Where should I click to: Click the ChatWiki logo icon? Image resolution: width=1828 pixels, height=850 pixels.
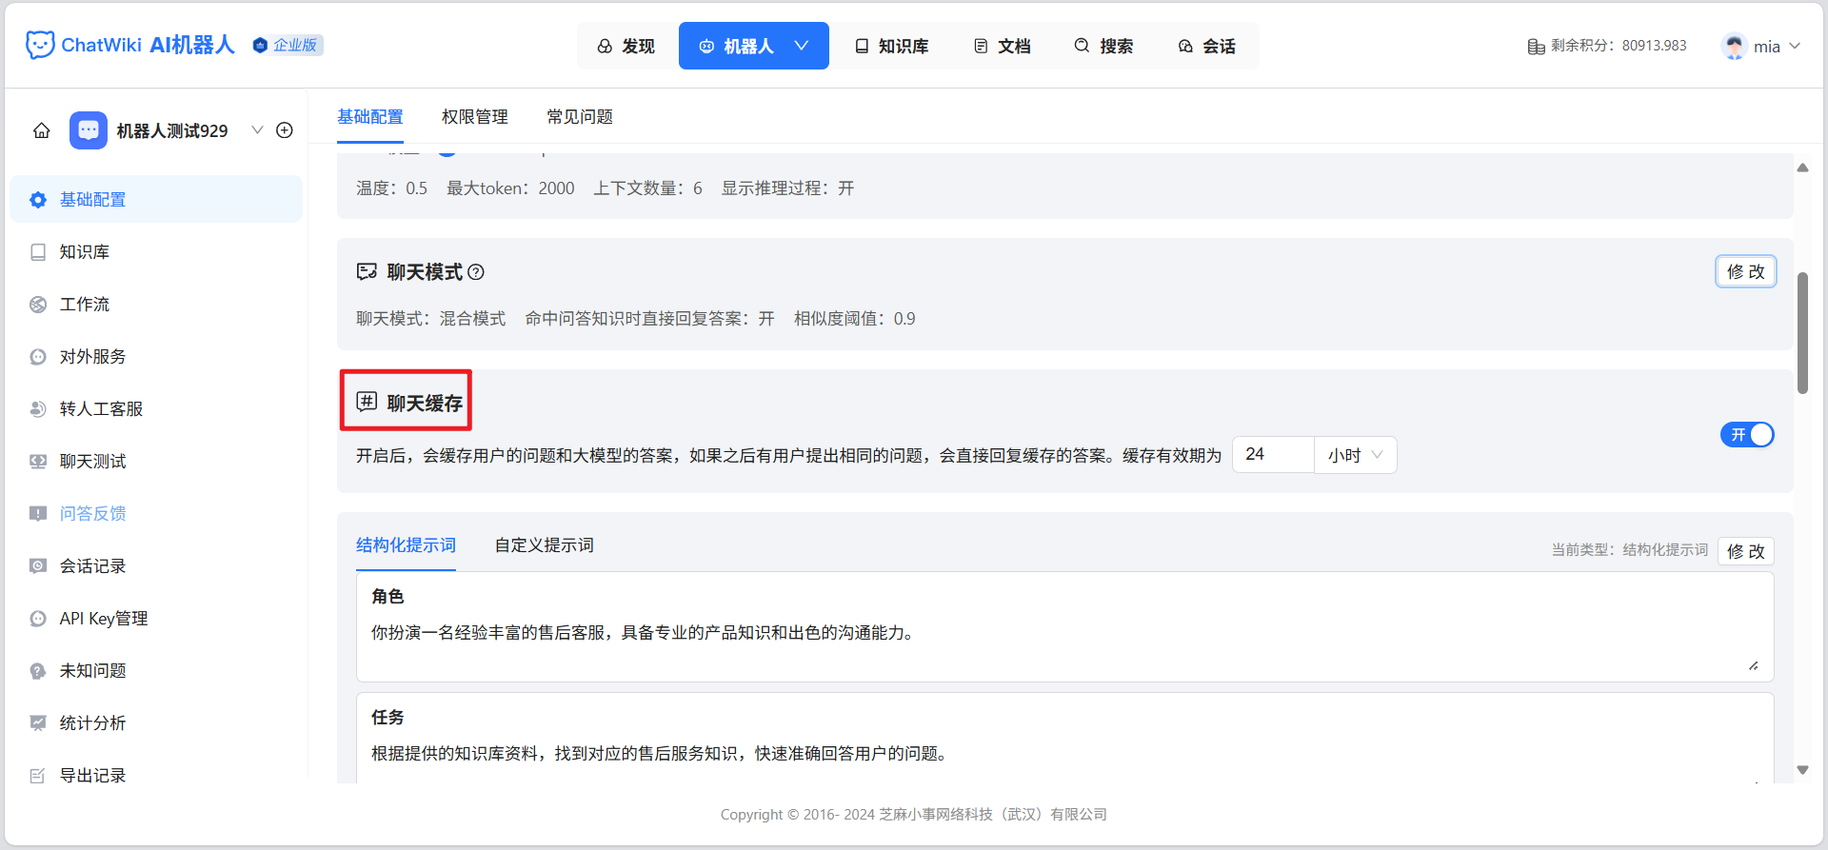(x=40, y=45)
